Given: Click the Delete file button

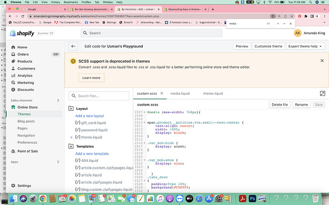Looking at the screenshot, I should coord(279,104).
